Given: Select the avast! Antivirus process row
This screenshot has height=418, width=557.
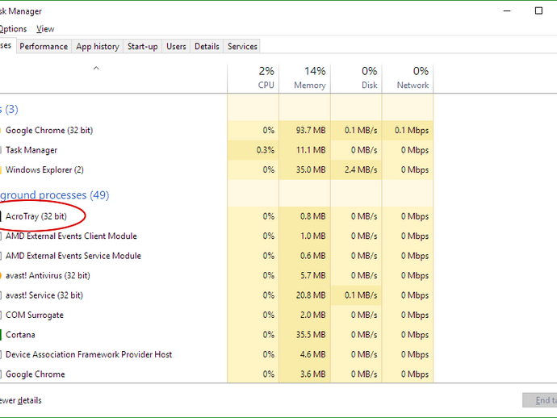Looking at the screenshot, I should click(x=48, y=275).
